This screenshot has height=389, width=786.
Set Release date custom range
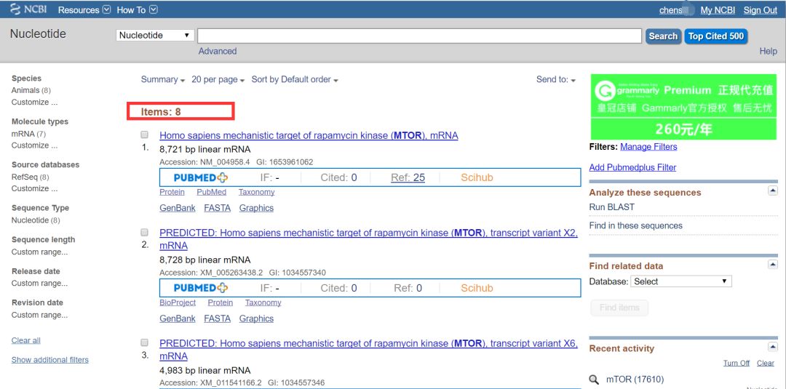[39, 284]
